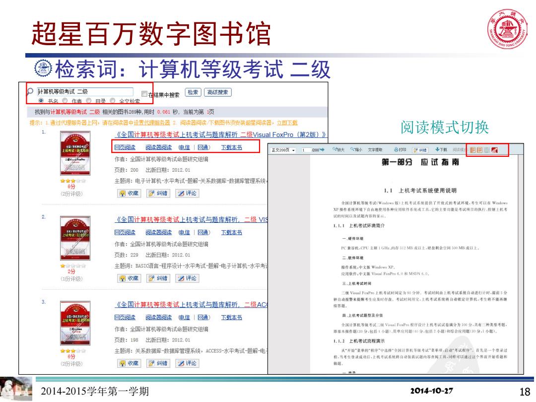The image size is (536, 402).
Task: Choose 网通 mirror for the first book
Action: (x=203, y=147)
